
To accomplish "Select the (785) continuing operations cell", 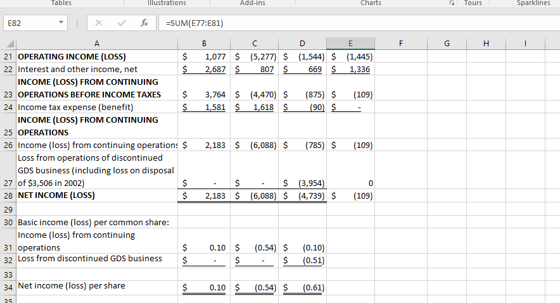I will (302, 145).
